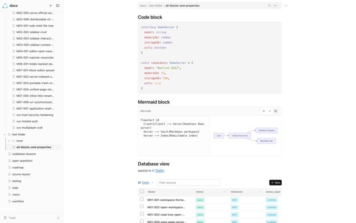Collapse the test folder chevron
This screenshot has width=356, height=223.
(5, 135)
